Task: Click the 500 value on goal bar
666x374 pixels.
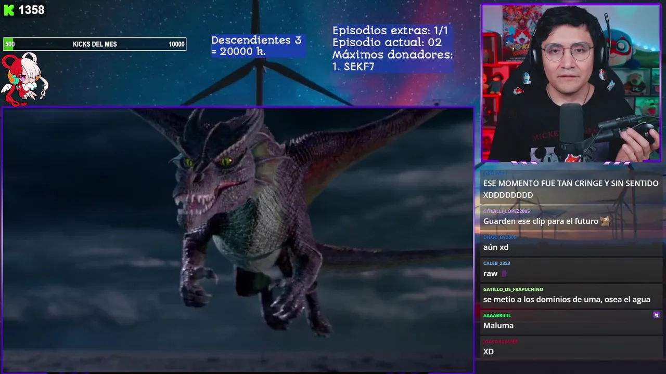Action: click(10, 44)
